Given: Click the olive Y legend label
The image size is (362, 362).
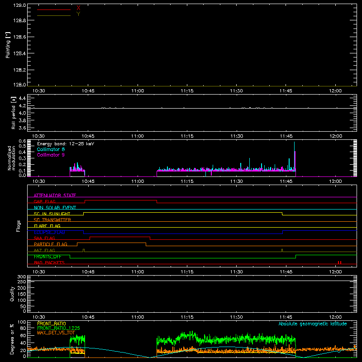Looking at the screenshot, I should 78,14.
